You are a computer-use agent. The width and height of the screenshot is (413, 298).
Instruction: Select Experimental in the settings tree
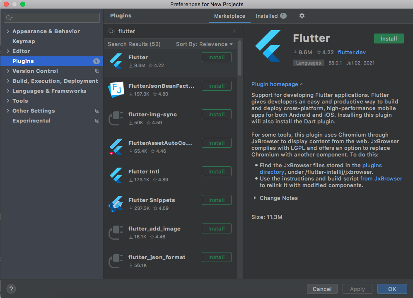point(52,121)
